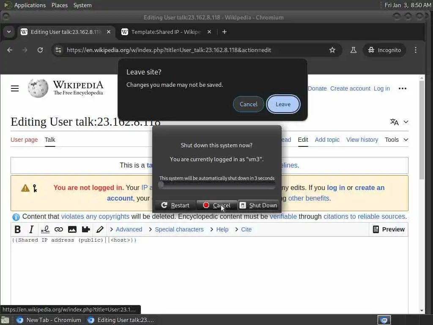Open the Places menu
Screen dimensions: 433x325
[59, 5]
